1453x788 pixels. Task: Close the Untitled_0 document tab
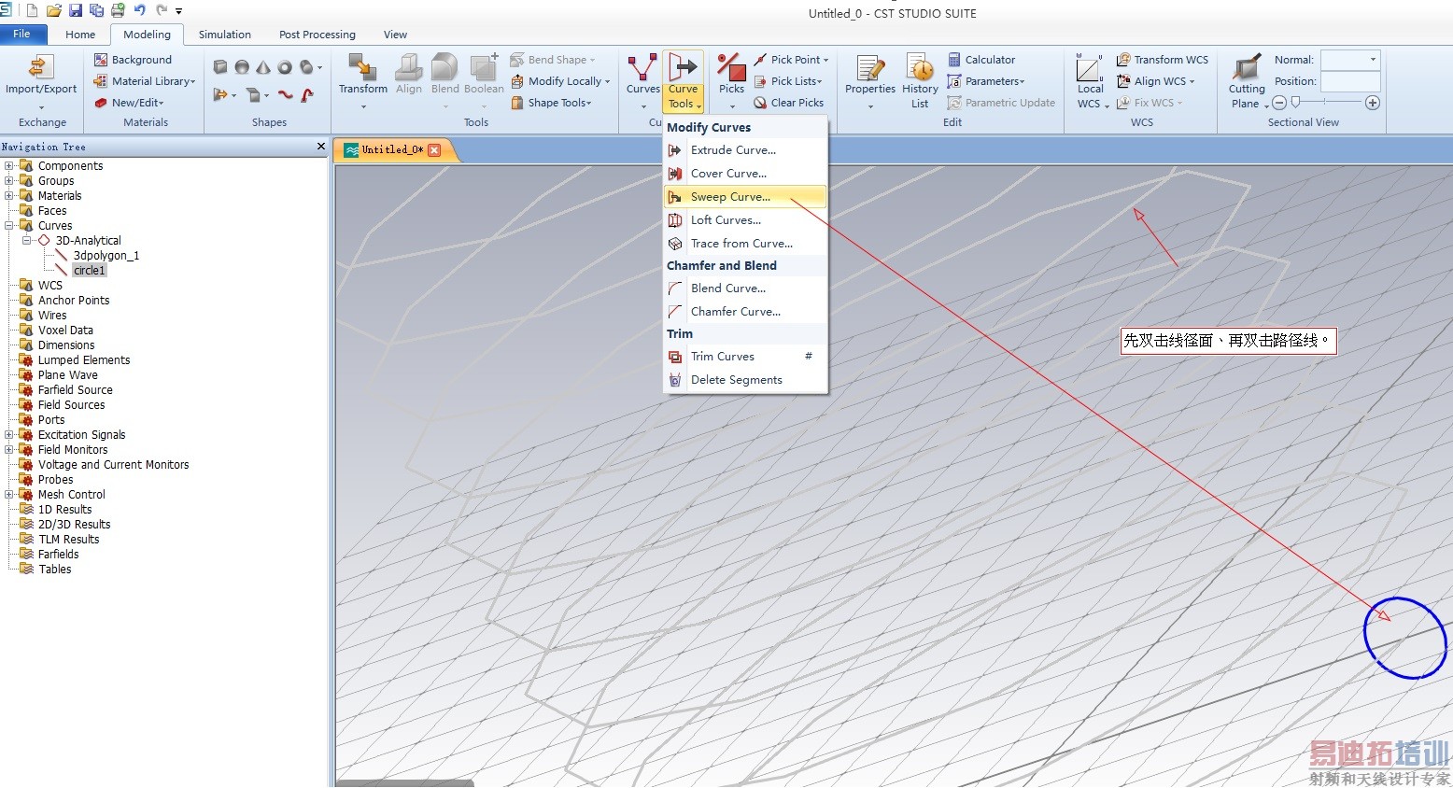(434, 149)
